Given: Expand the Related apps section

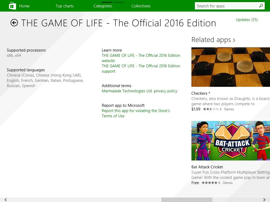Looking at the screenshot, I should pyautogui.click(x=213, y=40).
